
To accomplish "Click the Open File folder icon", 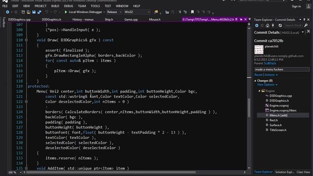I will pyautogui.click(x=28, y=12).
